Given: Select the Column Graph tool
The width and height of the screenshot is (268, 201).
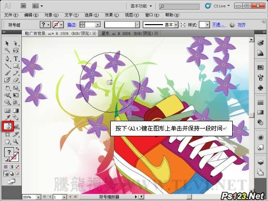Looking at the screenshot, I should (x=16, y=127).
